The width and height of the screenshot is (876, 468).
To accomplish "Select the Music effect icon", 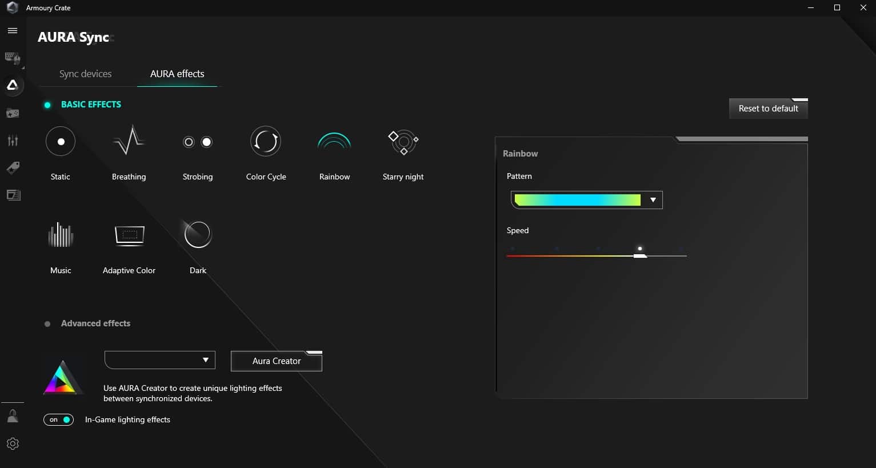I will [x=61, y=234].
